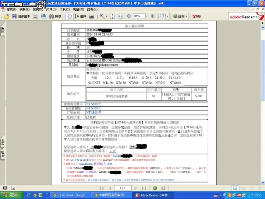Click the page number 1 / 1 field
Screen dimensions: 265x199
coord(123,188)
